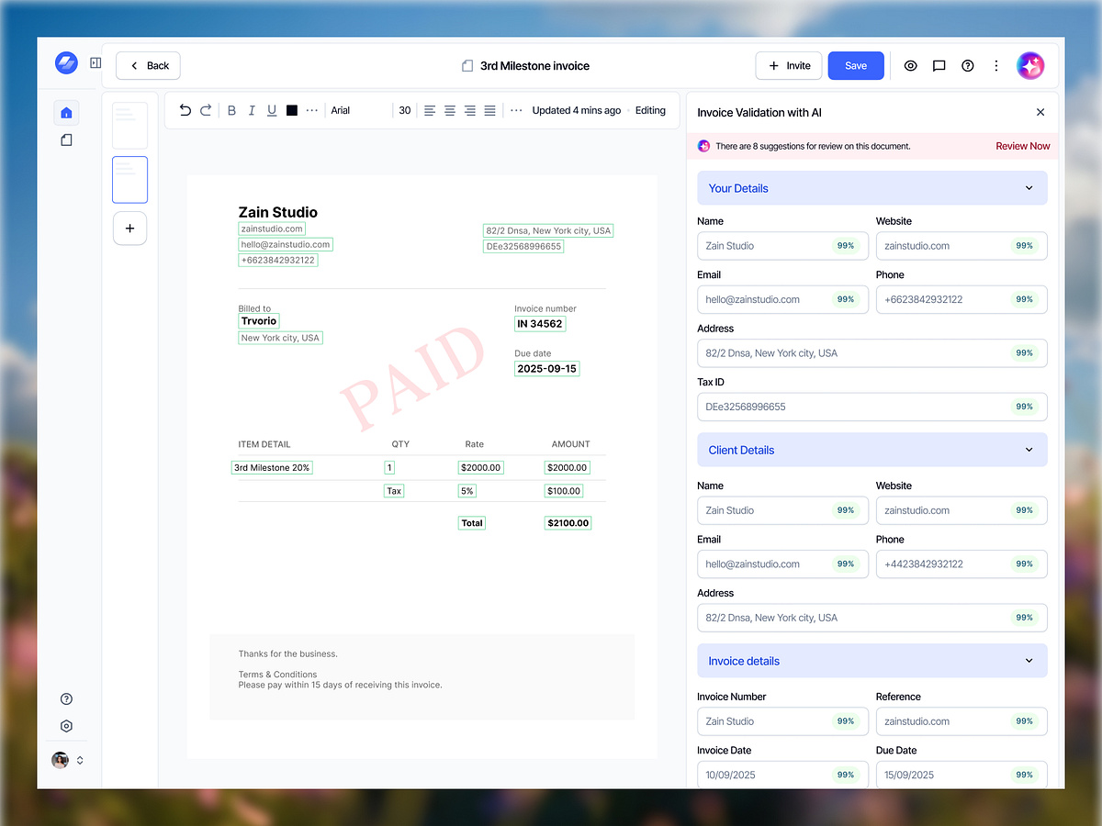Screen dimensions: 1102x826
Task: Click the home icon in left sidebar
Action: [x=66, y=113]
